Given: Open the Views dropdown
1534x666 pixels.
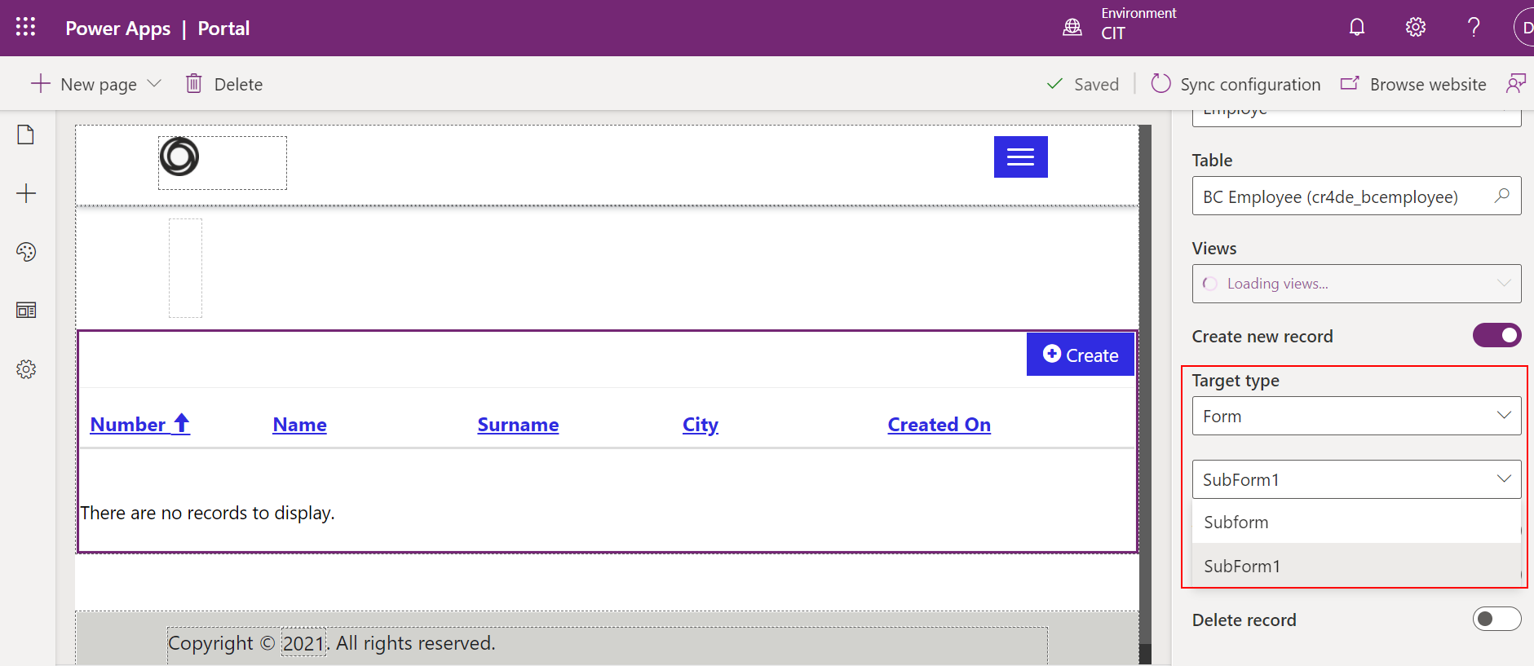Looking at the screenshot, I should tap(1356, 284).
